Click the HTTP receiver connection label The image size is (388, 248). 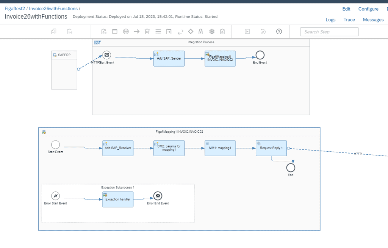click(x=358, y=154)
